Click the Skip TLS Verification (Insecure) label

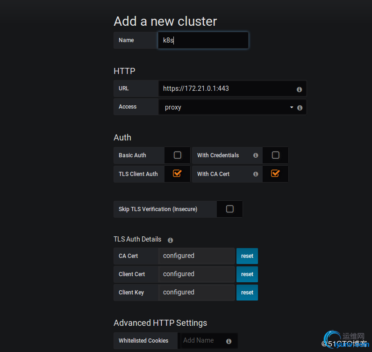158,209
